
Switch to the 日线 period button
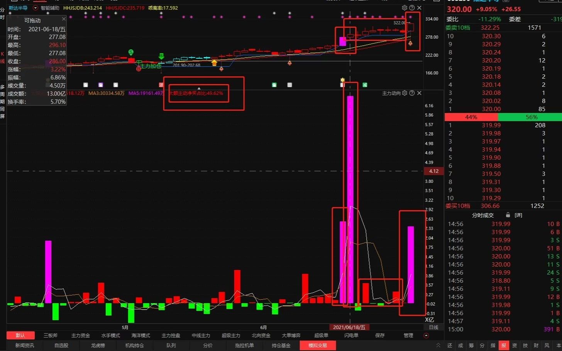pos(434,327)
